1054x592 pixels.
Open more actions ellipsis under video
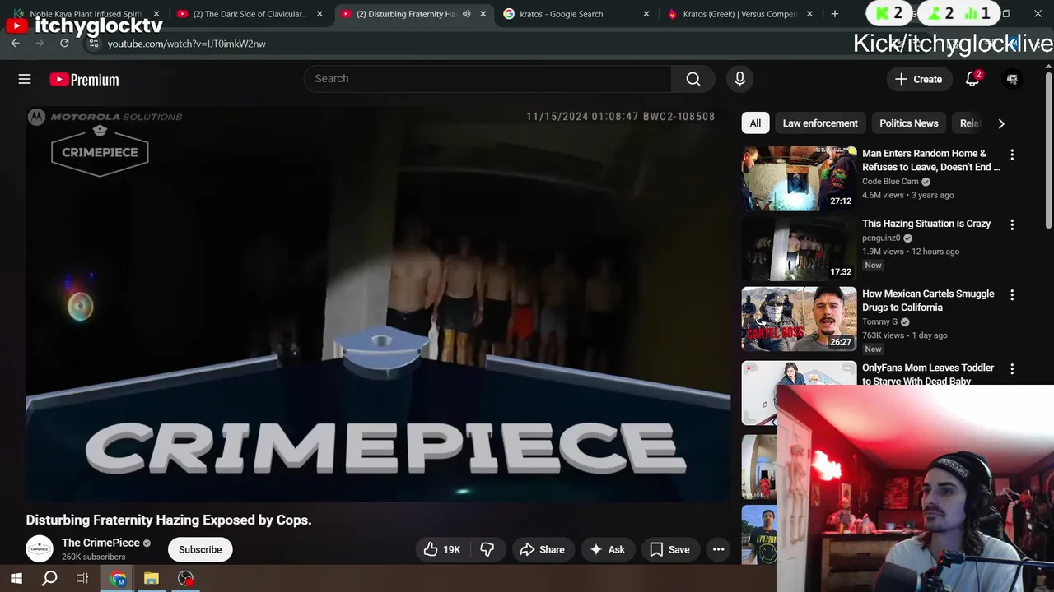point(718,549)
